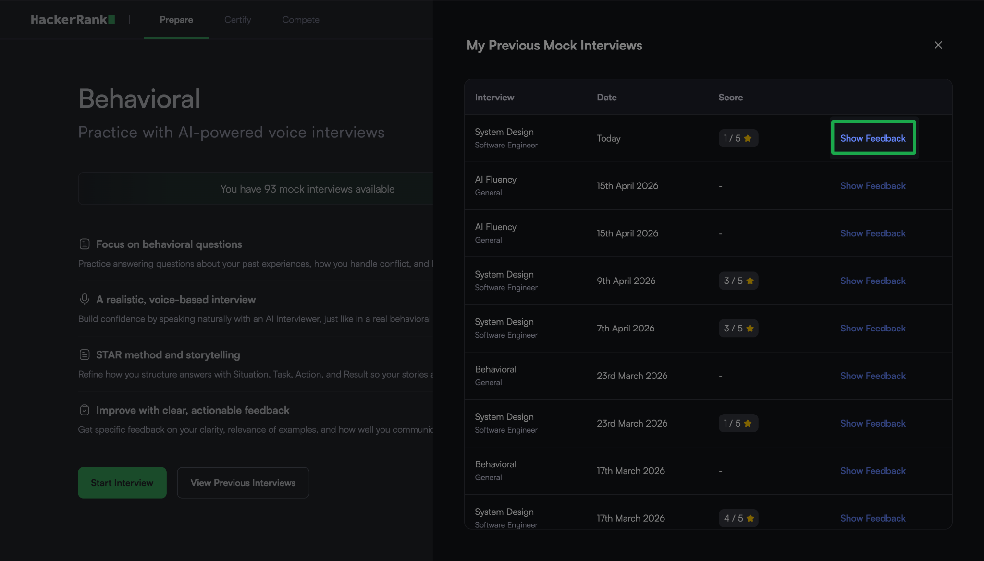Click the Score column header

point(730,98)
